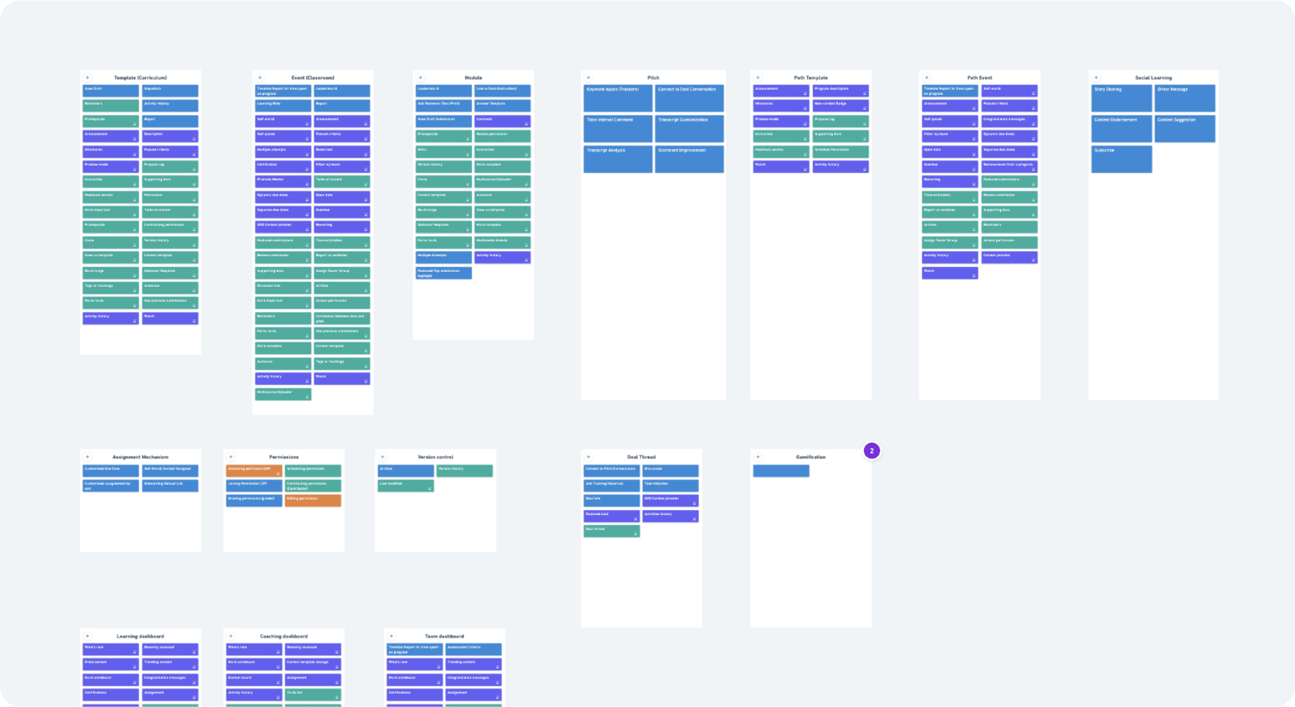
Task: Open the orange Editing permission card
Action: (x=313, y=501)
